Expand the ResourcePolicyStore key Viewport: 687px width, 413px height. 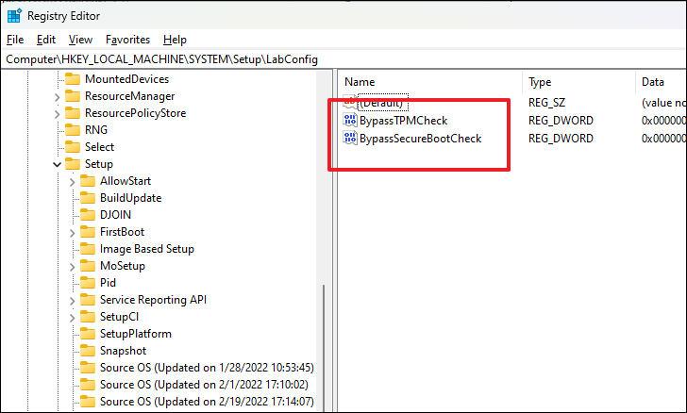(57, 114)
